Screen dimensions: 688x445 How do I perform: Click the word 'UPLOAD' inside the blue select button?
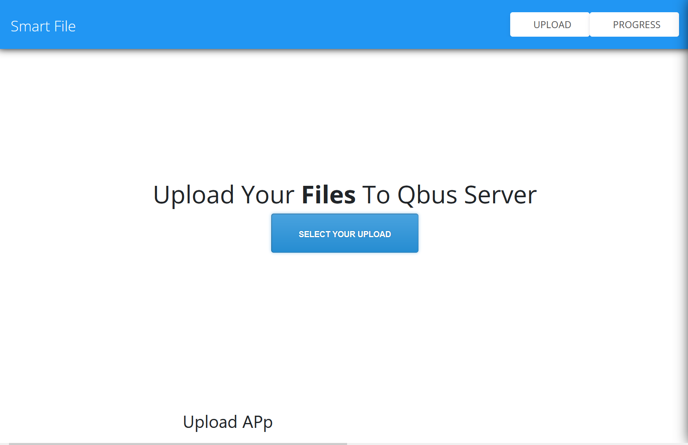click(x=374, y=234)
